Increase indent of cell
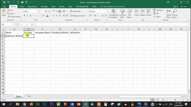The image size is (191, 107). (67, 15)
